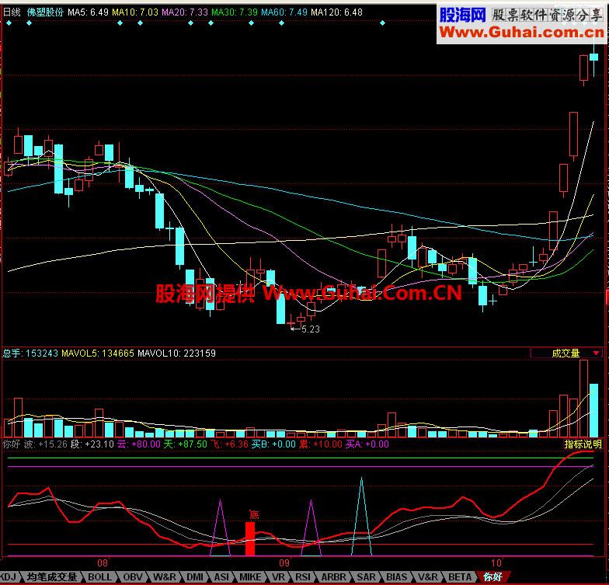609x585 pixels.
Task: Select the MA10: 7.03 label
Action: tap(135, 12)
